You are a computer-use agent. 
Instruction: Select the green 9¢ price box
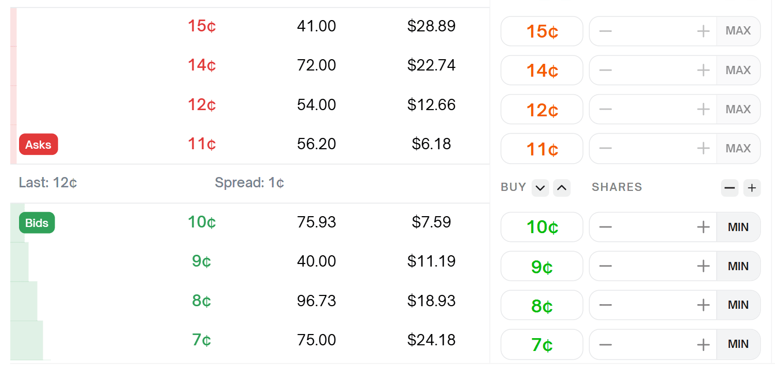coord(542,266)
